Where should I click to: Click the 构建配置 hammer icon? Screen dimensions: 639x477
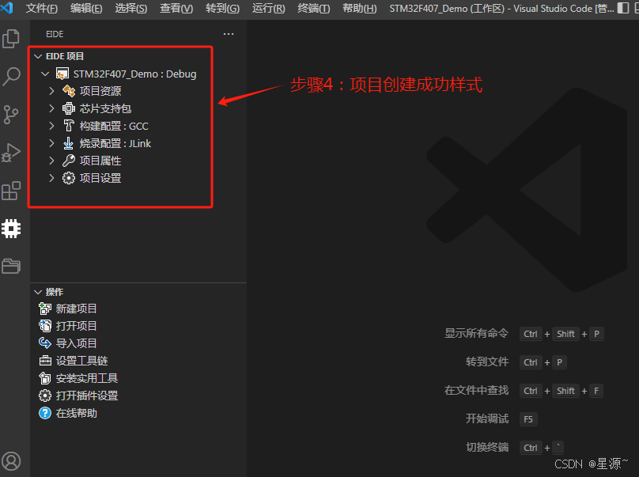69,126
